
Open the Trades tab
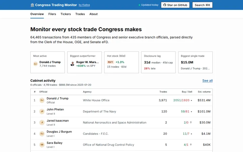click(80, 14)
